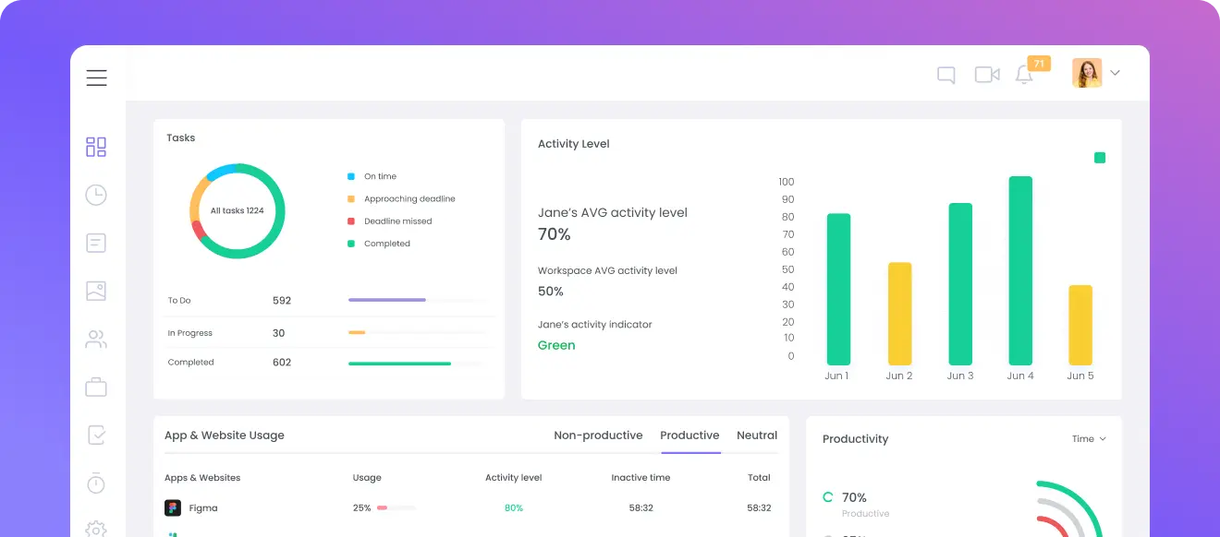
Task: Open the chat message icon in top bar
Action: (x=945, y=74)
